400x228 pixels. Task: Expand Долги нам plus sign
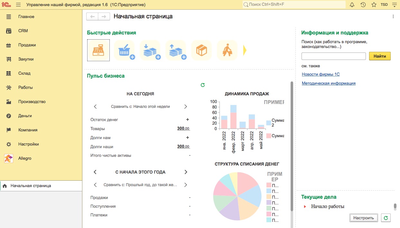coord(188,138)
